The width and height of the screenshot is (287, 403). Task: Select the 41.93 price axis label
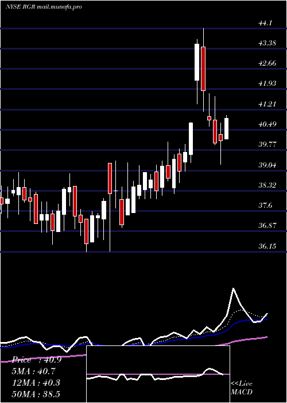267,83
